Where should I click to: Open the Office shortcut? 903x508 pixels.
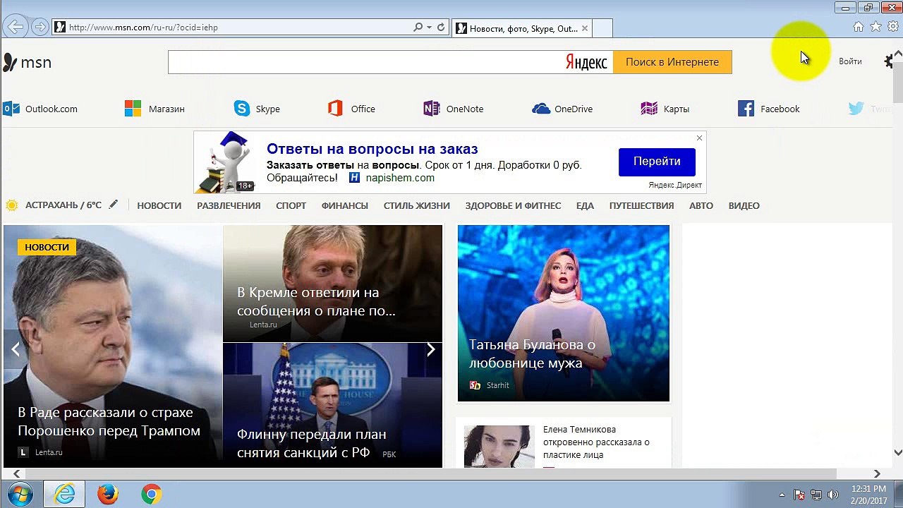tap(351, 109)
